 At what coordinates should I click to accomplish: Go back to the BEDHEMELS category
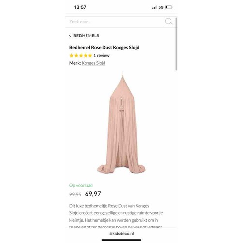[86, 36]
